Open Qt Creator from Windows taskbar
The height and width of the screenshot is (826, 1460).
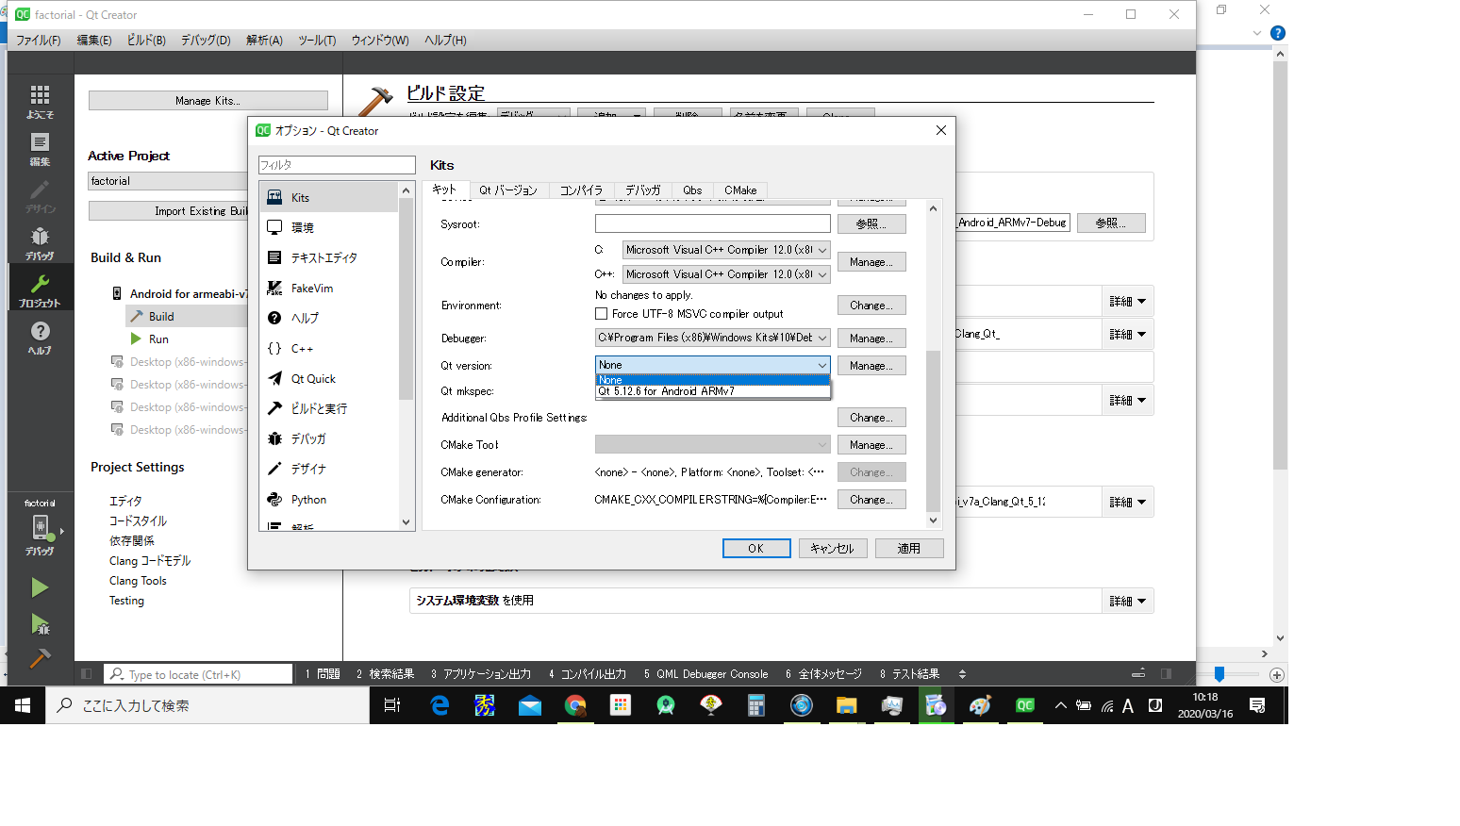point(1024,705)
